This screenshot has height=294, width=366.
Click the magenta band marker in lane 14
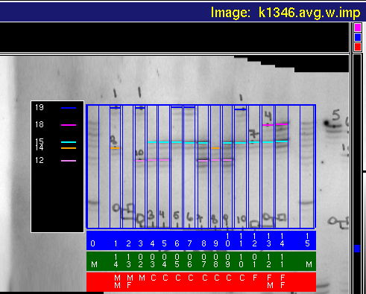[x=282, y=124]
